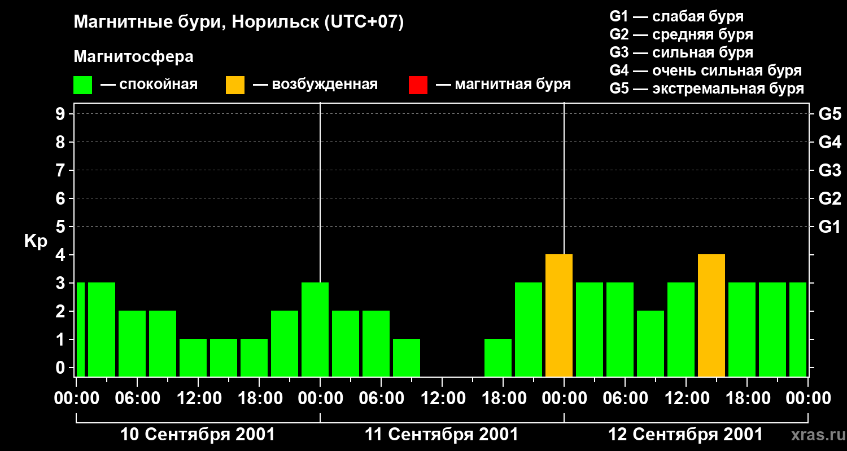The height and width of the screenshot is (451, 847).
Task: Click the orange Kp 4 bar after 12:00 on 12 Сентября
Action: pyautogui.click(x=711, y=315)
